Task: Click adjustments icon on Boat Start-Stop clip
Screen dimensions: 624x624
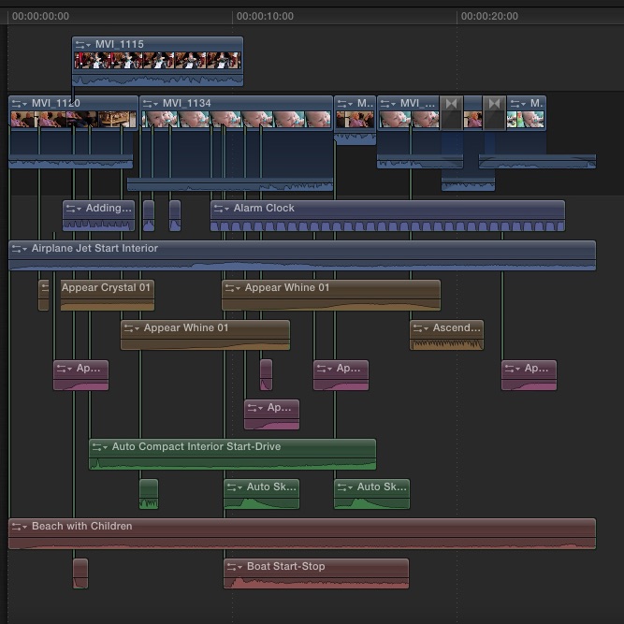Action: tap(235, 567)
